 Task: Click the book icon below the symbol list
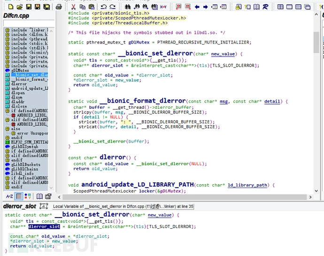click(39, 196)
